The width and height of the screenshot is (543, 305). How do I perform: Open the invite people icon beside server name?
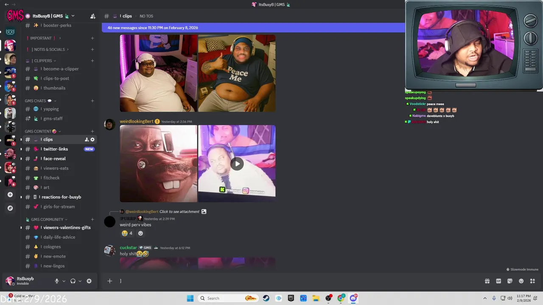click(x=92, y=16)
